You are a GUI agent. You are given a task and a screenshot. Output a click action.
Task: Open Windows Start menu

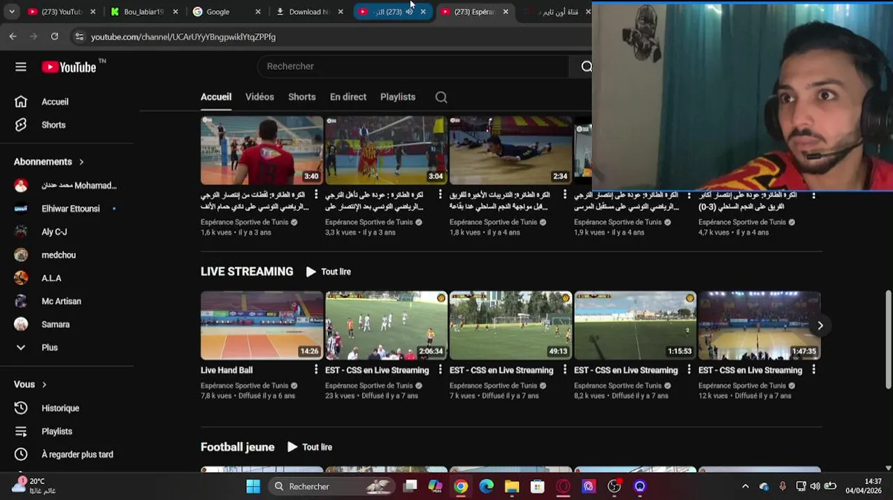coord(253,486)
